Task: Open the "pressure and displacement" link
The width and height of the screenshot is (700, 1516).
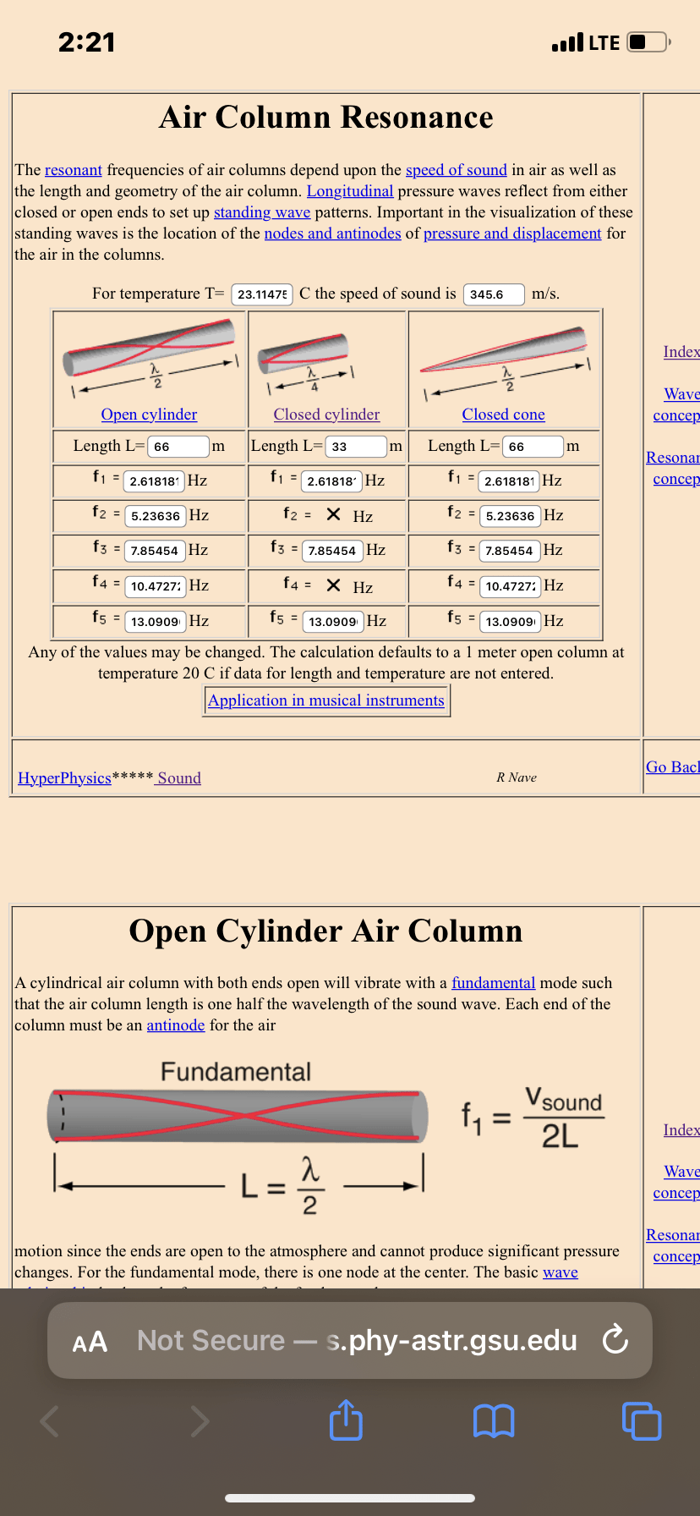Action: (512, 233)
